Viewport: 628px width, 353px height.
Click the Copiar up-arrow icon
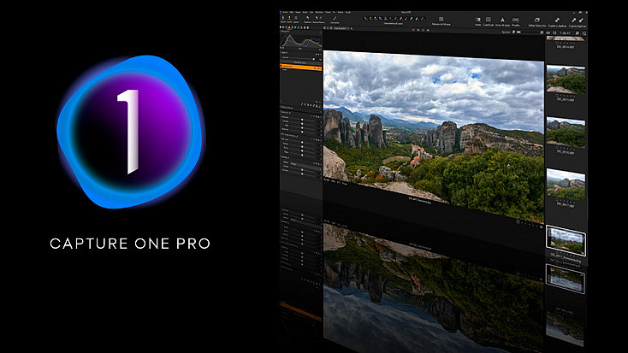coord(574,21)
